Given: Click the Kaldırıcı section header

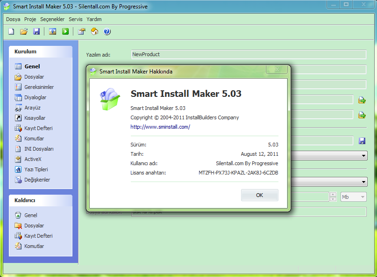Looking at the screenshot, I should click(41, 200).
